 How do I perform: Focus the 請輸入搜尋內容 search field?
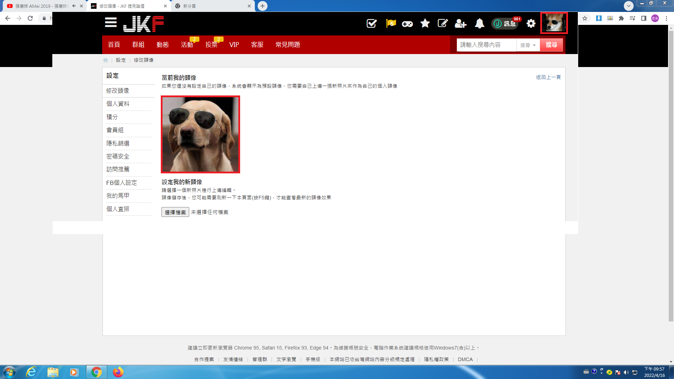click(x=487, y=45)
